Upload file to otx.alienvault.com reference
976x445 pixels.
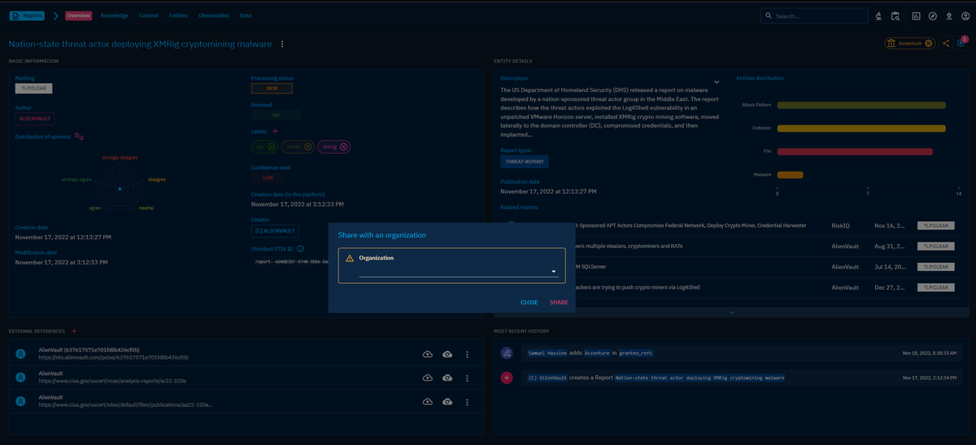428,355
